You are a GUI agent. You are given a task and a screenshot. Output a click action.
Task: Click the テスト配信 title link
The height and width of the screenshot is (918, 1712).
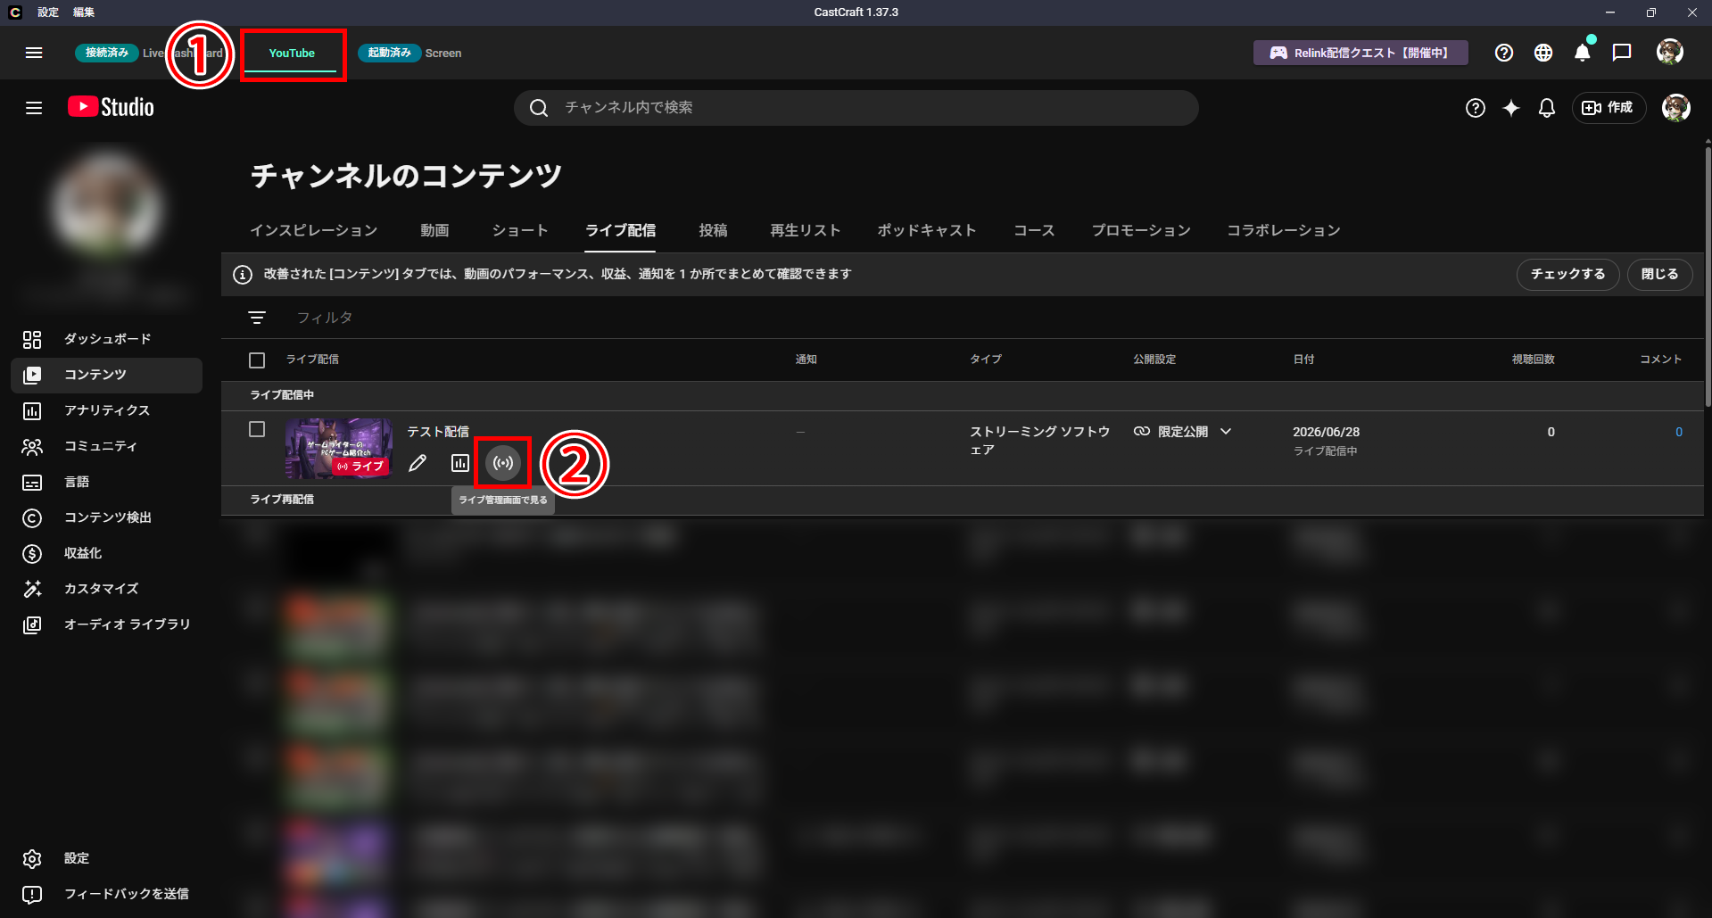click(438, 432)
